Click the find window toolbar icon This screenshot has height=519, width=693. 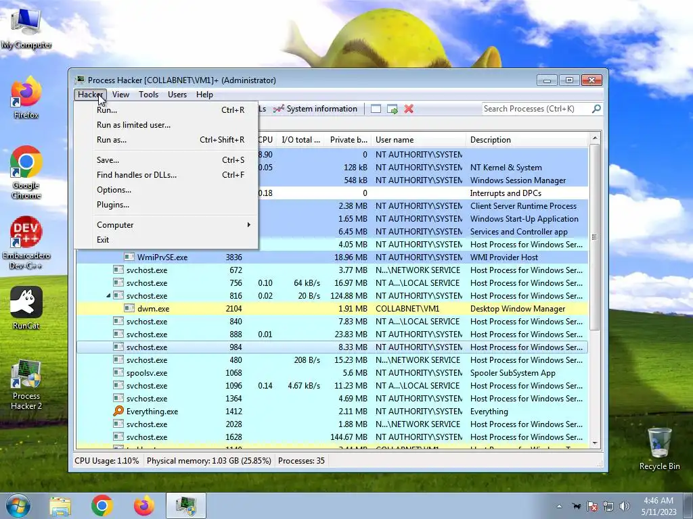click(x=376, y=109)
